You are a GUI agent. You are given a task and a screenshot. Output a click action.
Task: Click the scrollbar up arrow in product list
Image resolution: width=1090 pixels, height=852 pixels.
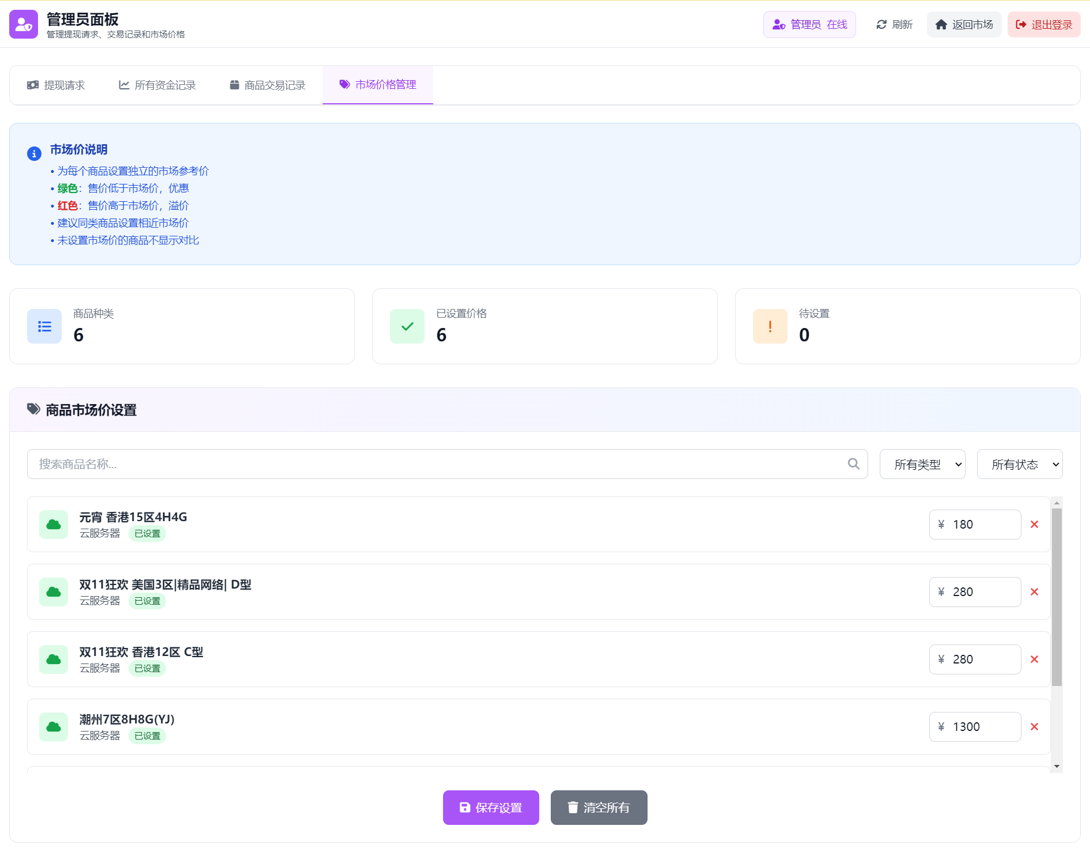coord(1057,503)
